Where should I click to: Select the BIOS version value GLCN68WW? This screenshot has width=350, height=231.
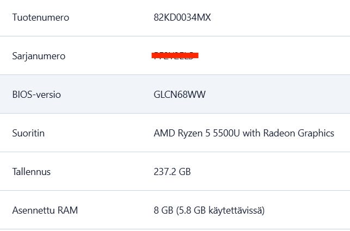coord(180,95)
